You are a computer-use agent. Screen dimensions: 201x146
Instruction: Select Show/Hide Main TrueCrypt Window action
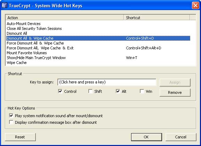[x=98, y=58]
